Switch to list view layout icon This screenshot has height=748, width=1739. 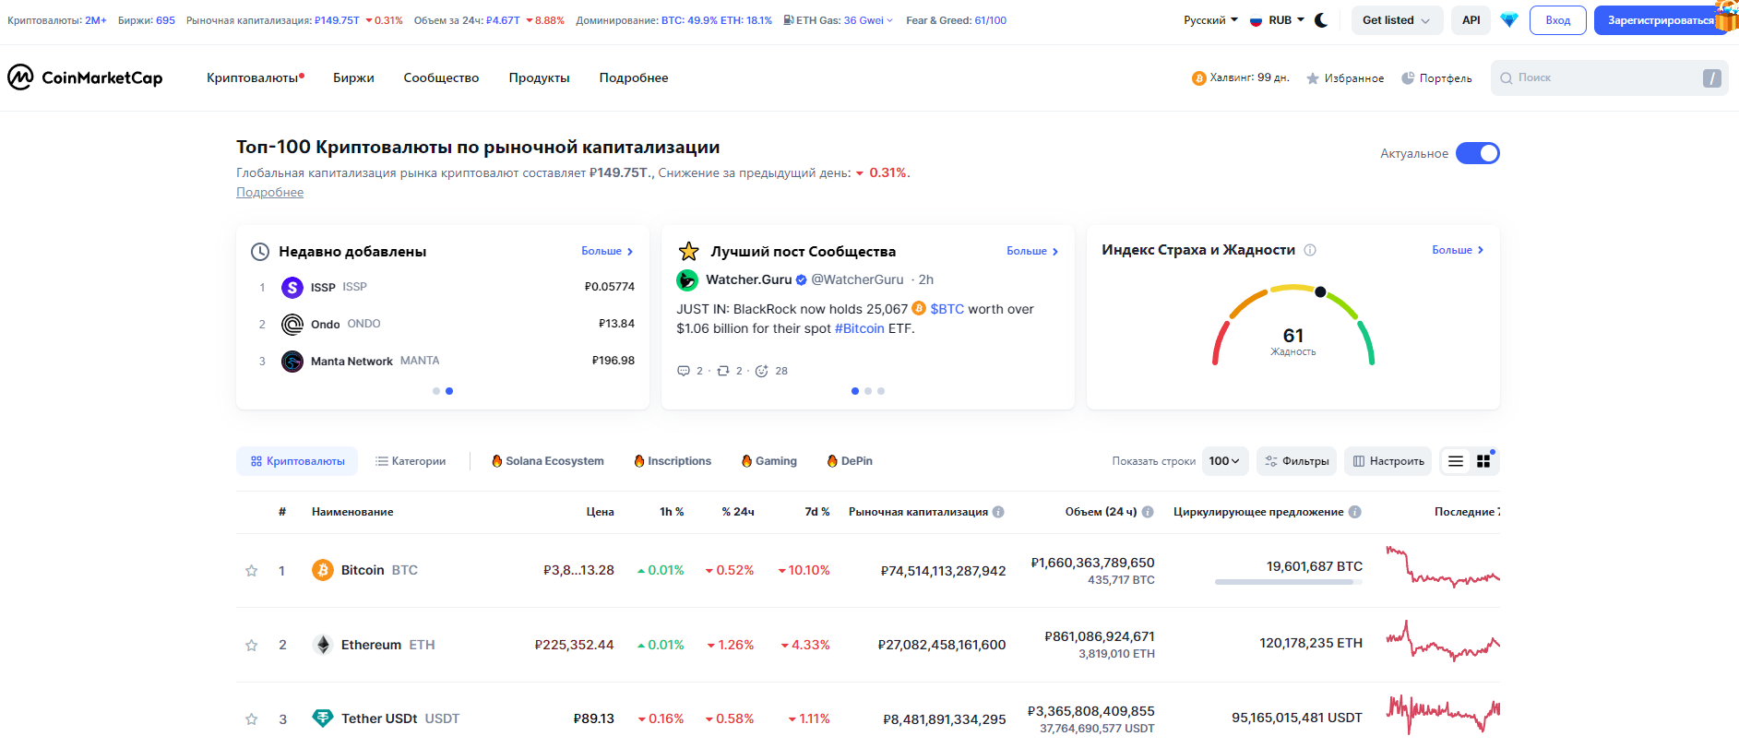click(x=1456, y=461)
